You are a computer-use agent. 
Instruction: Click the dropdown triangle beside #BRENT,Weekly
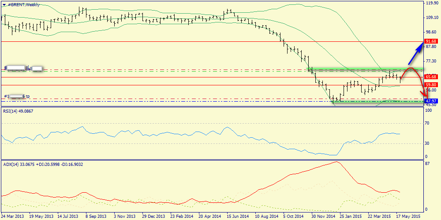coord(4,4)
